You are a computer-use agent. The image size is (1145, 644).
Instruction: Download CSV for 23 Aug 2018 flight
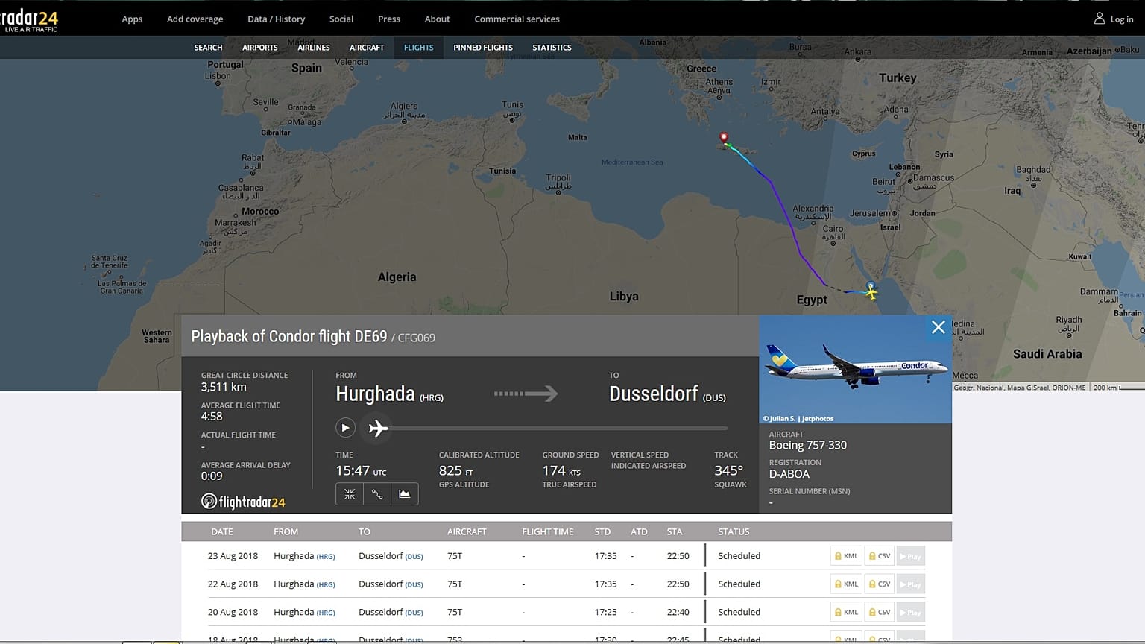[x=880, y=556]
